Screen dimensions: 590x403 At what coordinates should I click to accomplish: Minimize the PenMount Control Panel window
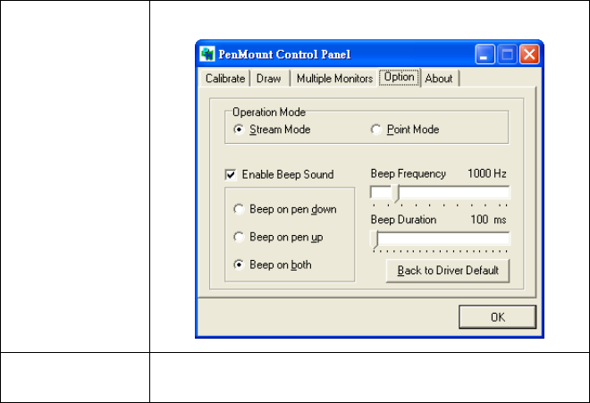(485, 55)
